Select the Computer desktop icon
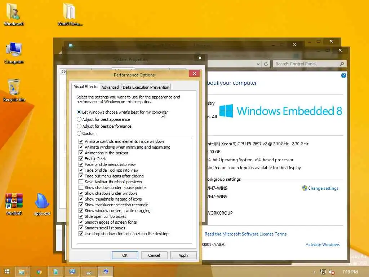The height and width of the screenshot is (277, 369). click(x=14, y=53)
